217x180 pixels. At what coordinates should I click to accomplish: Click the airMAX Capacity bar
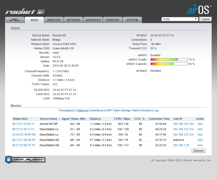pos(169,64)
